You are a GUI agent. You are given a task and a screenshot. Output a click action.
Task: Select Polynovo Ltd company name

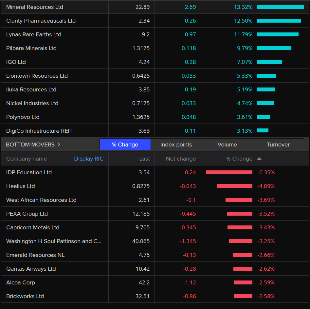click(x=23, y=117)
